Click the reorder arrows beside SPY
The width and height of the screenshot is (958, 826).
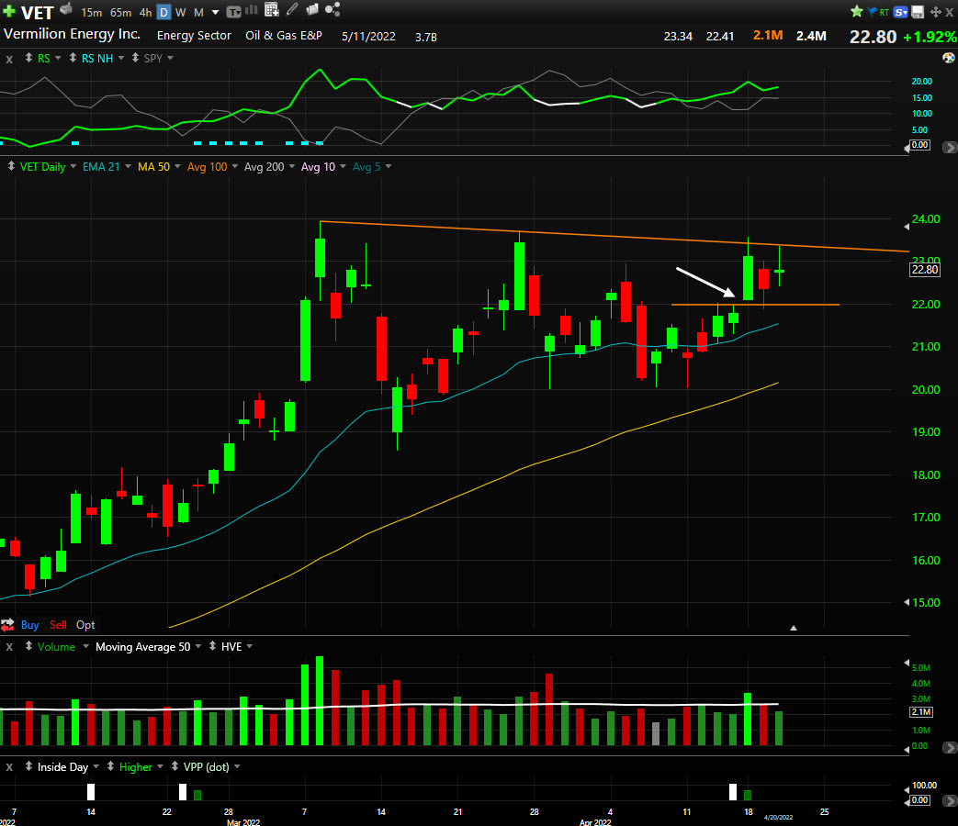135,58
